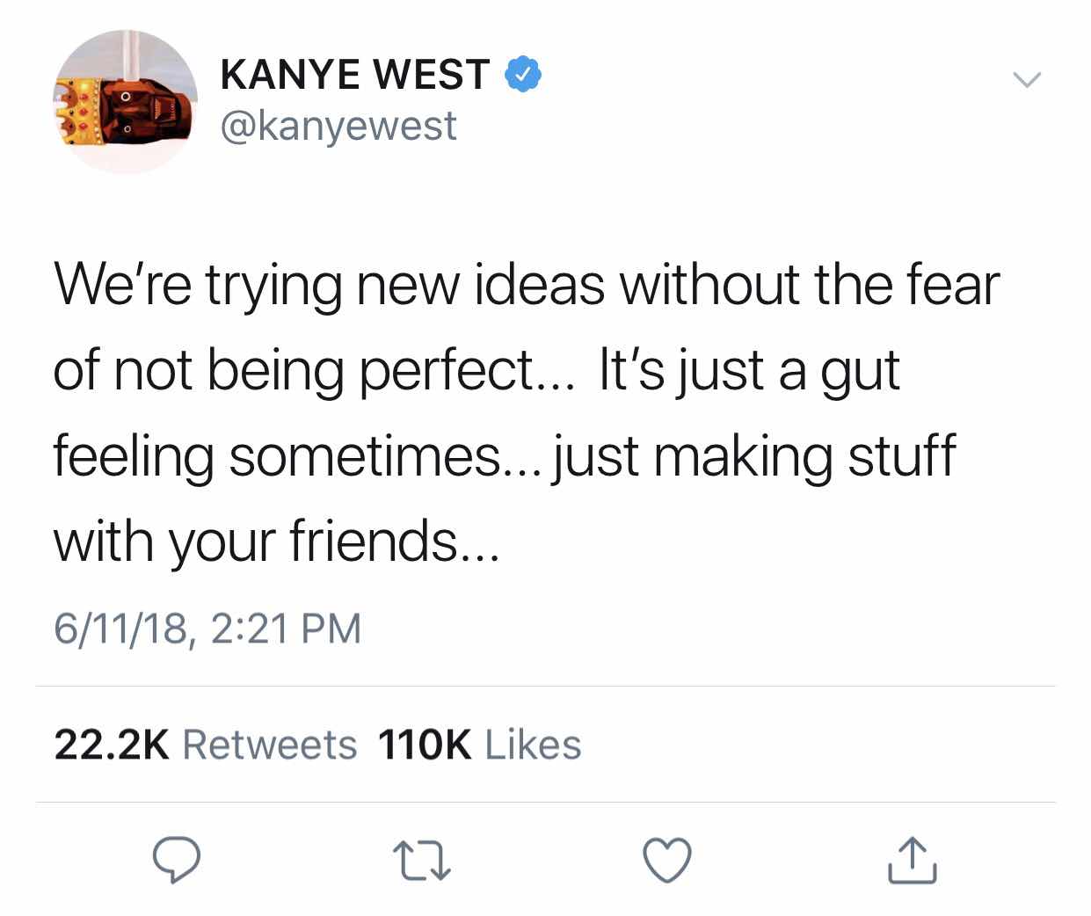The width and height of the screenshot is (1091, 916).
Task: Open the KANYE WEST display name
Action: (x=355, y=74)
